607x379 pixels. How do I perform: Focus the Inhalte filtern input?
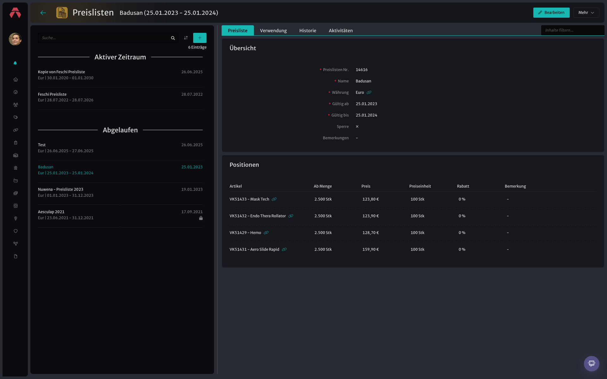573,30
